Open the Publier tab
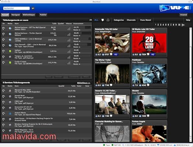 (x=43, y=15)
